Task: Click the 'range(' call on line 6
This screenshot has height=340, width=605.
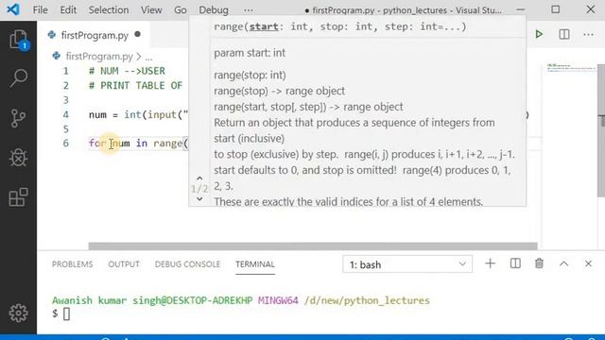Action: point(170,144)
